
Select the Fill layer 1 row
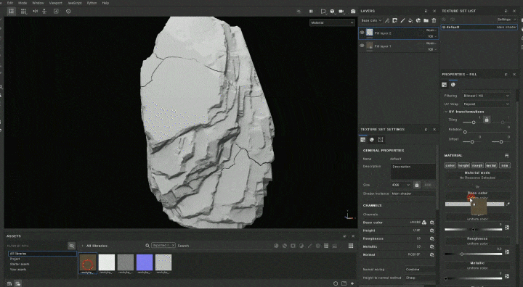tap(398, 46)
